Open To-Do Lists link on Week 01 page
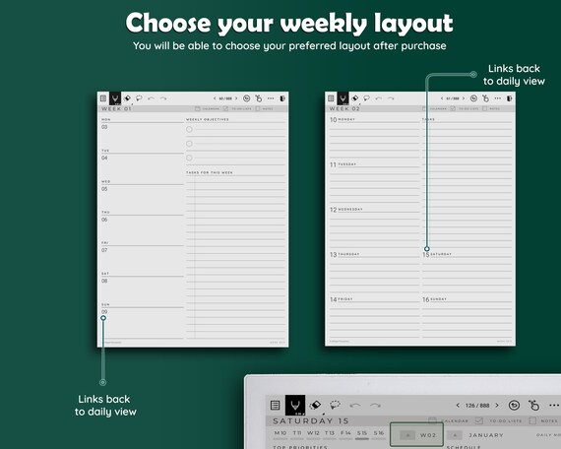561x449 pixels. (237, 108)
